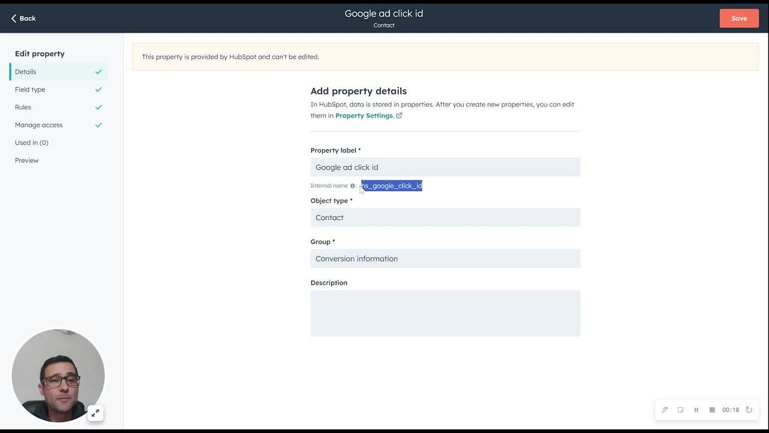Click the external link icon beside Property Settings
Screen dimensions: 769x433
click(399, 115)
